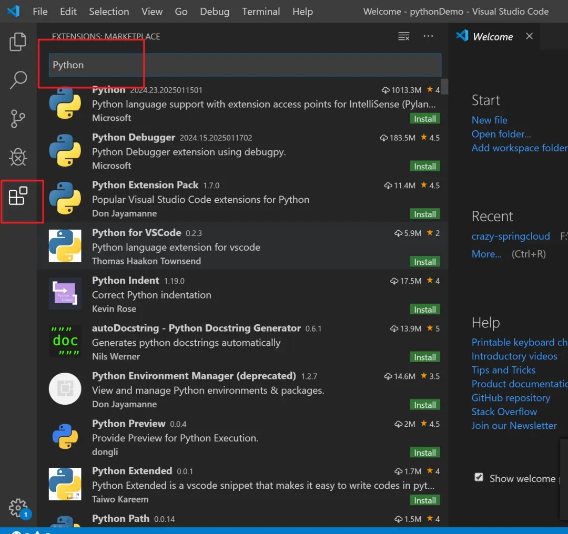Open the Debug menu
The image size is (568, 534).
point(215,12)
